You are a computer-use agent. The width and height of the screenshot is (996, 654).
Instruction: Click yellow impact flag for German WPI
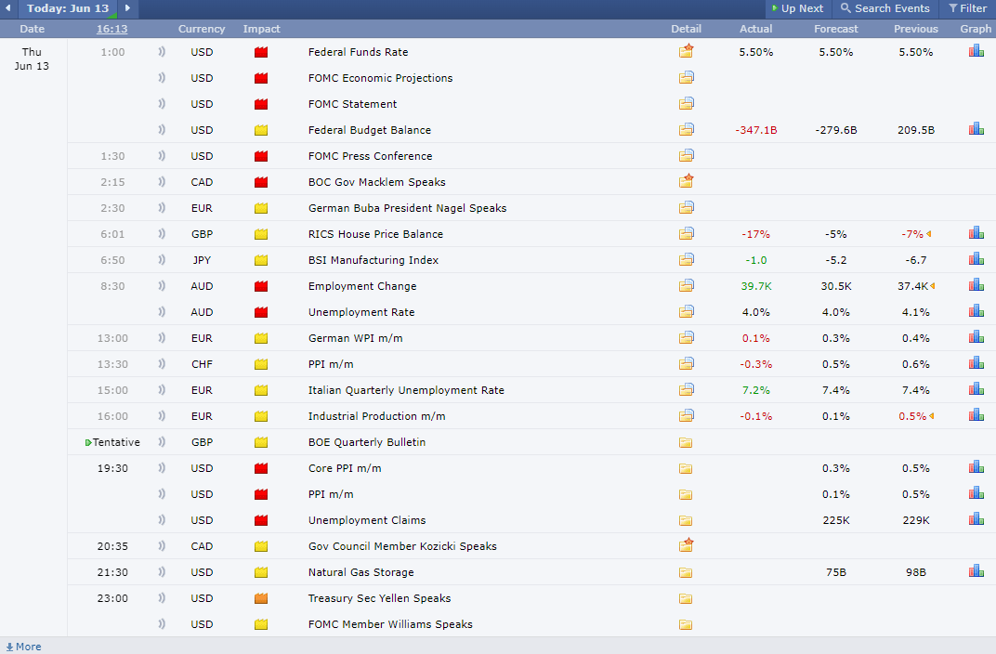pyautogui.click(x=261, y=338)
